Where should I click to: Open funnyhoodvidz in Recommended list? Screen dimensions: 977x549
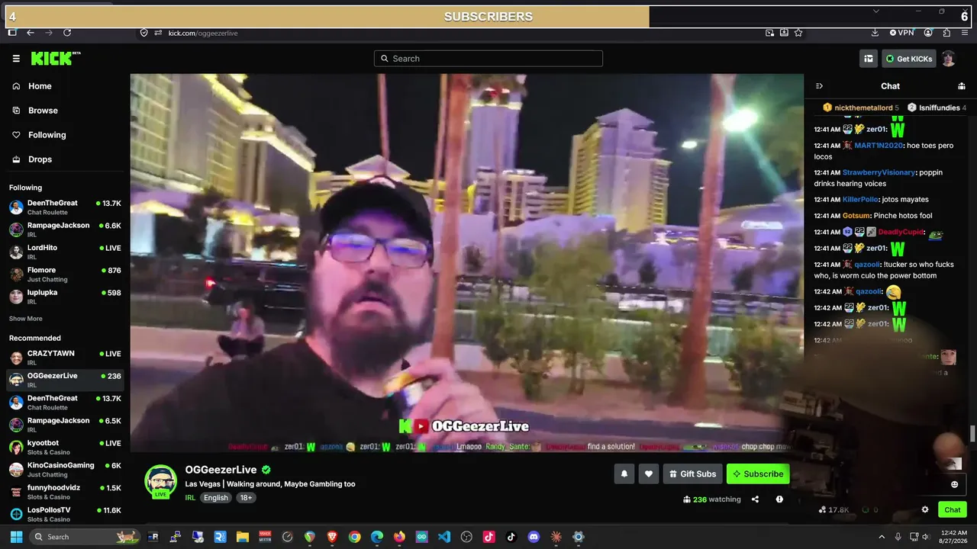point(65,492)
